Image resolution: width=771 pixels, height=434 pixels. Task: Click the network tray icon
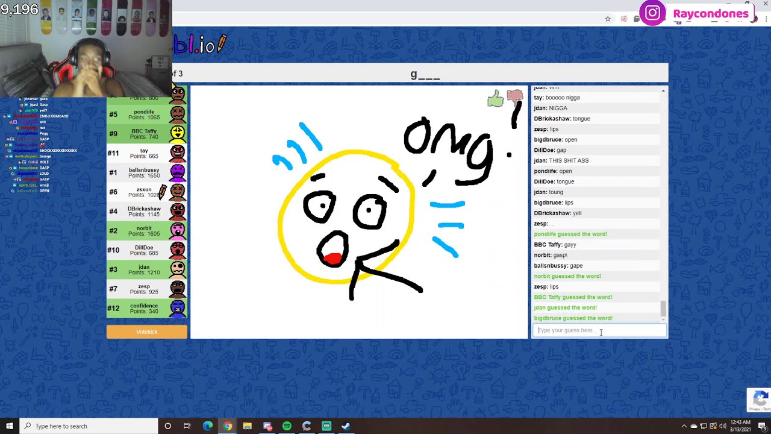click(704, 426)
